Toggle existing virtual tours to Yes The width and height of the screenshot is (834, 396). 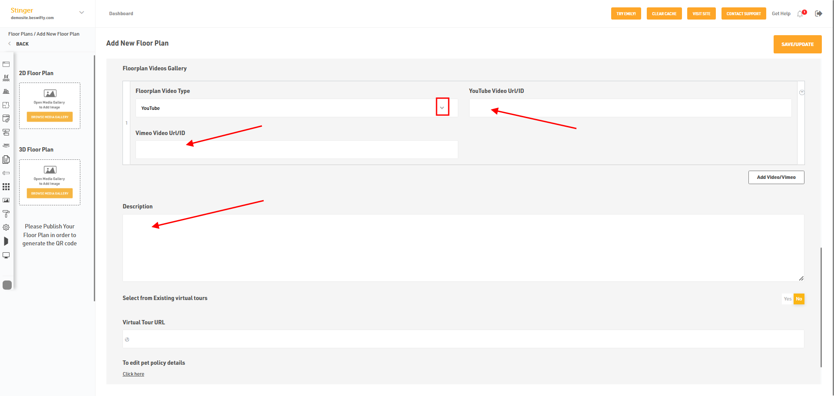click(x=788, y=299)
